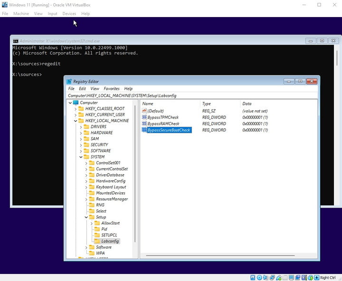Click the optical disc status icon
342x281 pixels.
[x=259, y=278]
